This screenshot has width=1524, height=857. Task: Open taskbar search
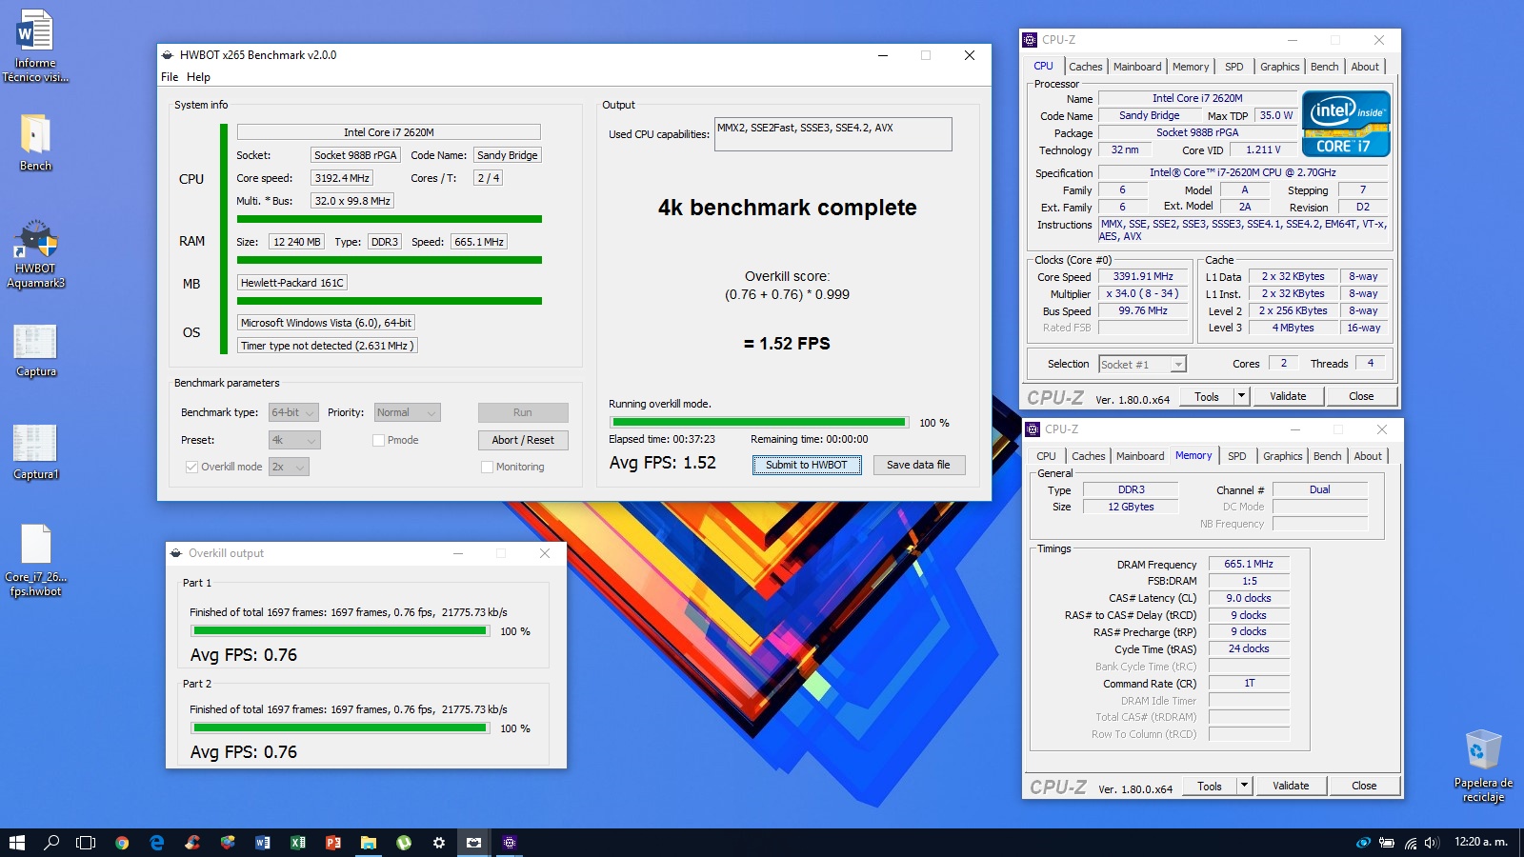[51, 843]
